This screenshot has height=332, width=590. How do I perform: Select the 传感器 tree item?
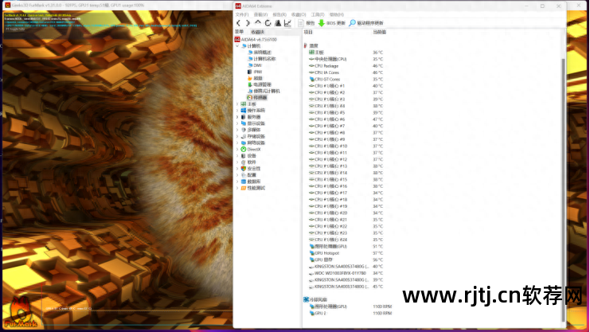260,97
